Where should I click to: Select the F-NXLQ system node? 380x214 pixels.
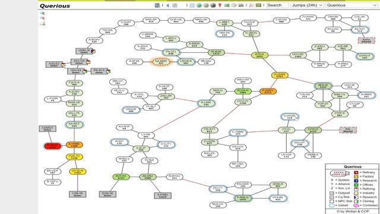243,198
